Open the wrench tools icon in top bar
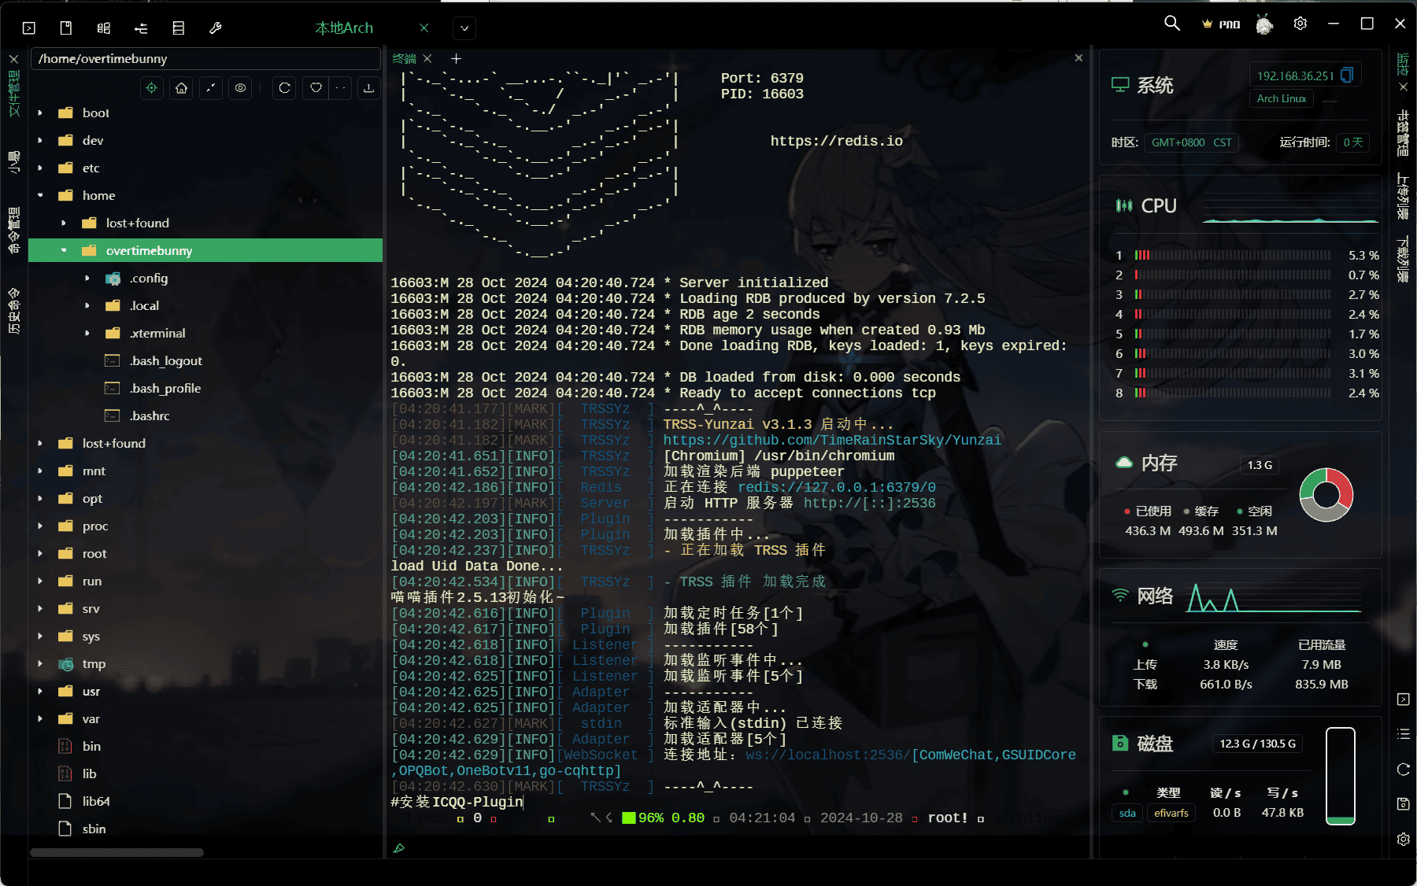This screenshot has width=1417, height=886. pos(216,28)
